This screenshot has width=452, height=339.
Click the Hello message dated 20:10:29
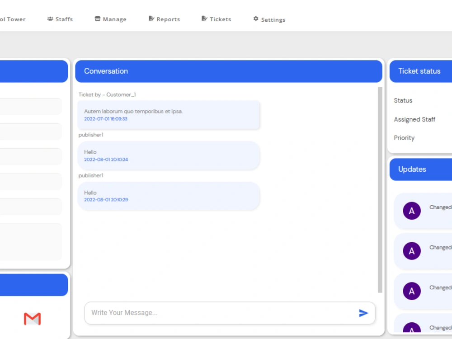click(x=169, y=196)
